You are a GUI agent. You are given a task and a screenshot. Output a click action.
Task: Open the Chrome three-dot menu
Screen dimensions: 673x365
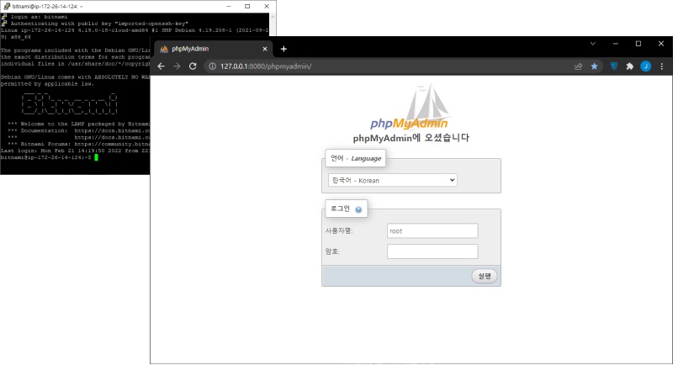pyautogui.click(x=660, y=66)
